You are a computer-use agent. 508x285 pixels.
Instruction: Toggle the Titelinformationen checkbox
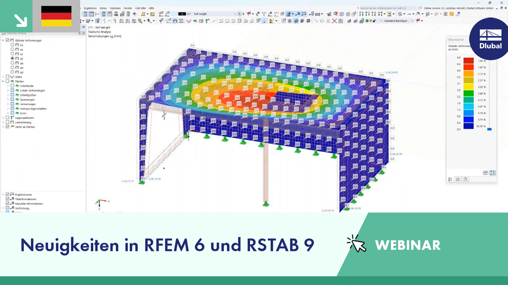click(x=7, y=199)
